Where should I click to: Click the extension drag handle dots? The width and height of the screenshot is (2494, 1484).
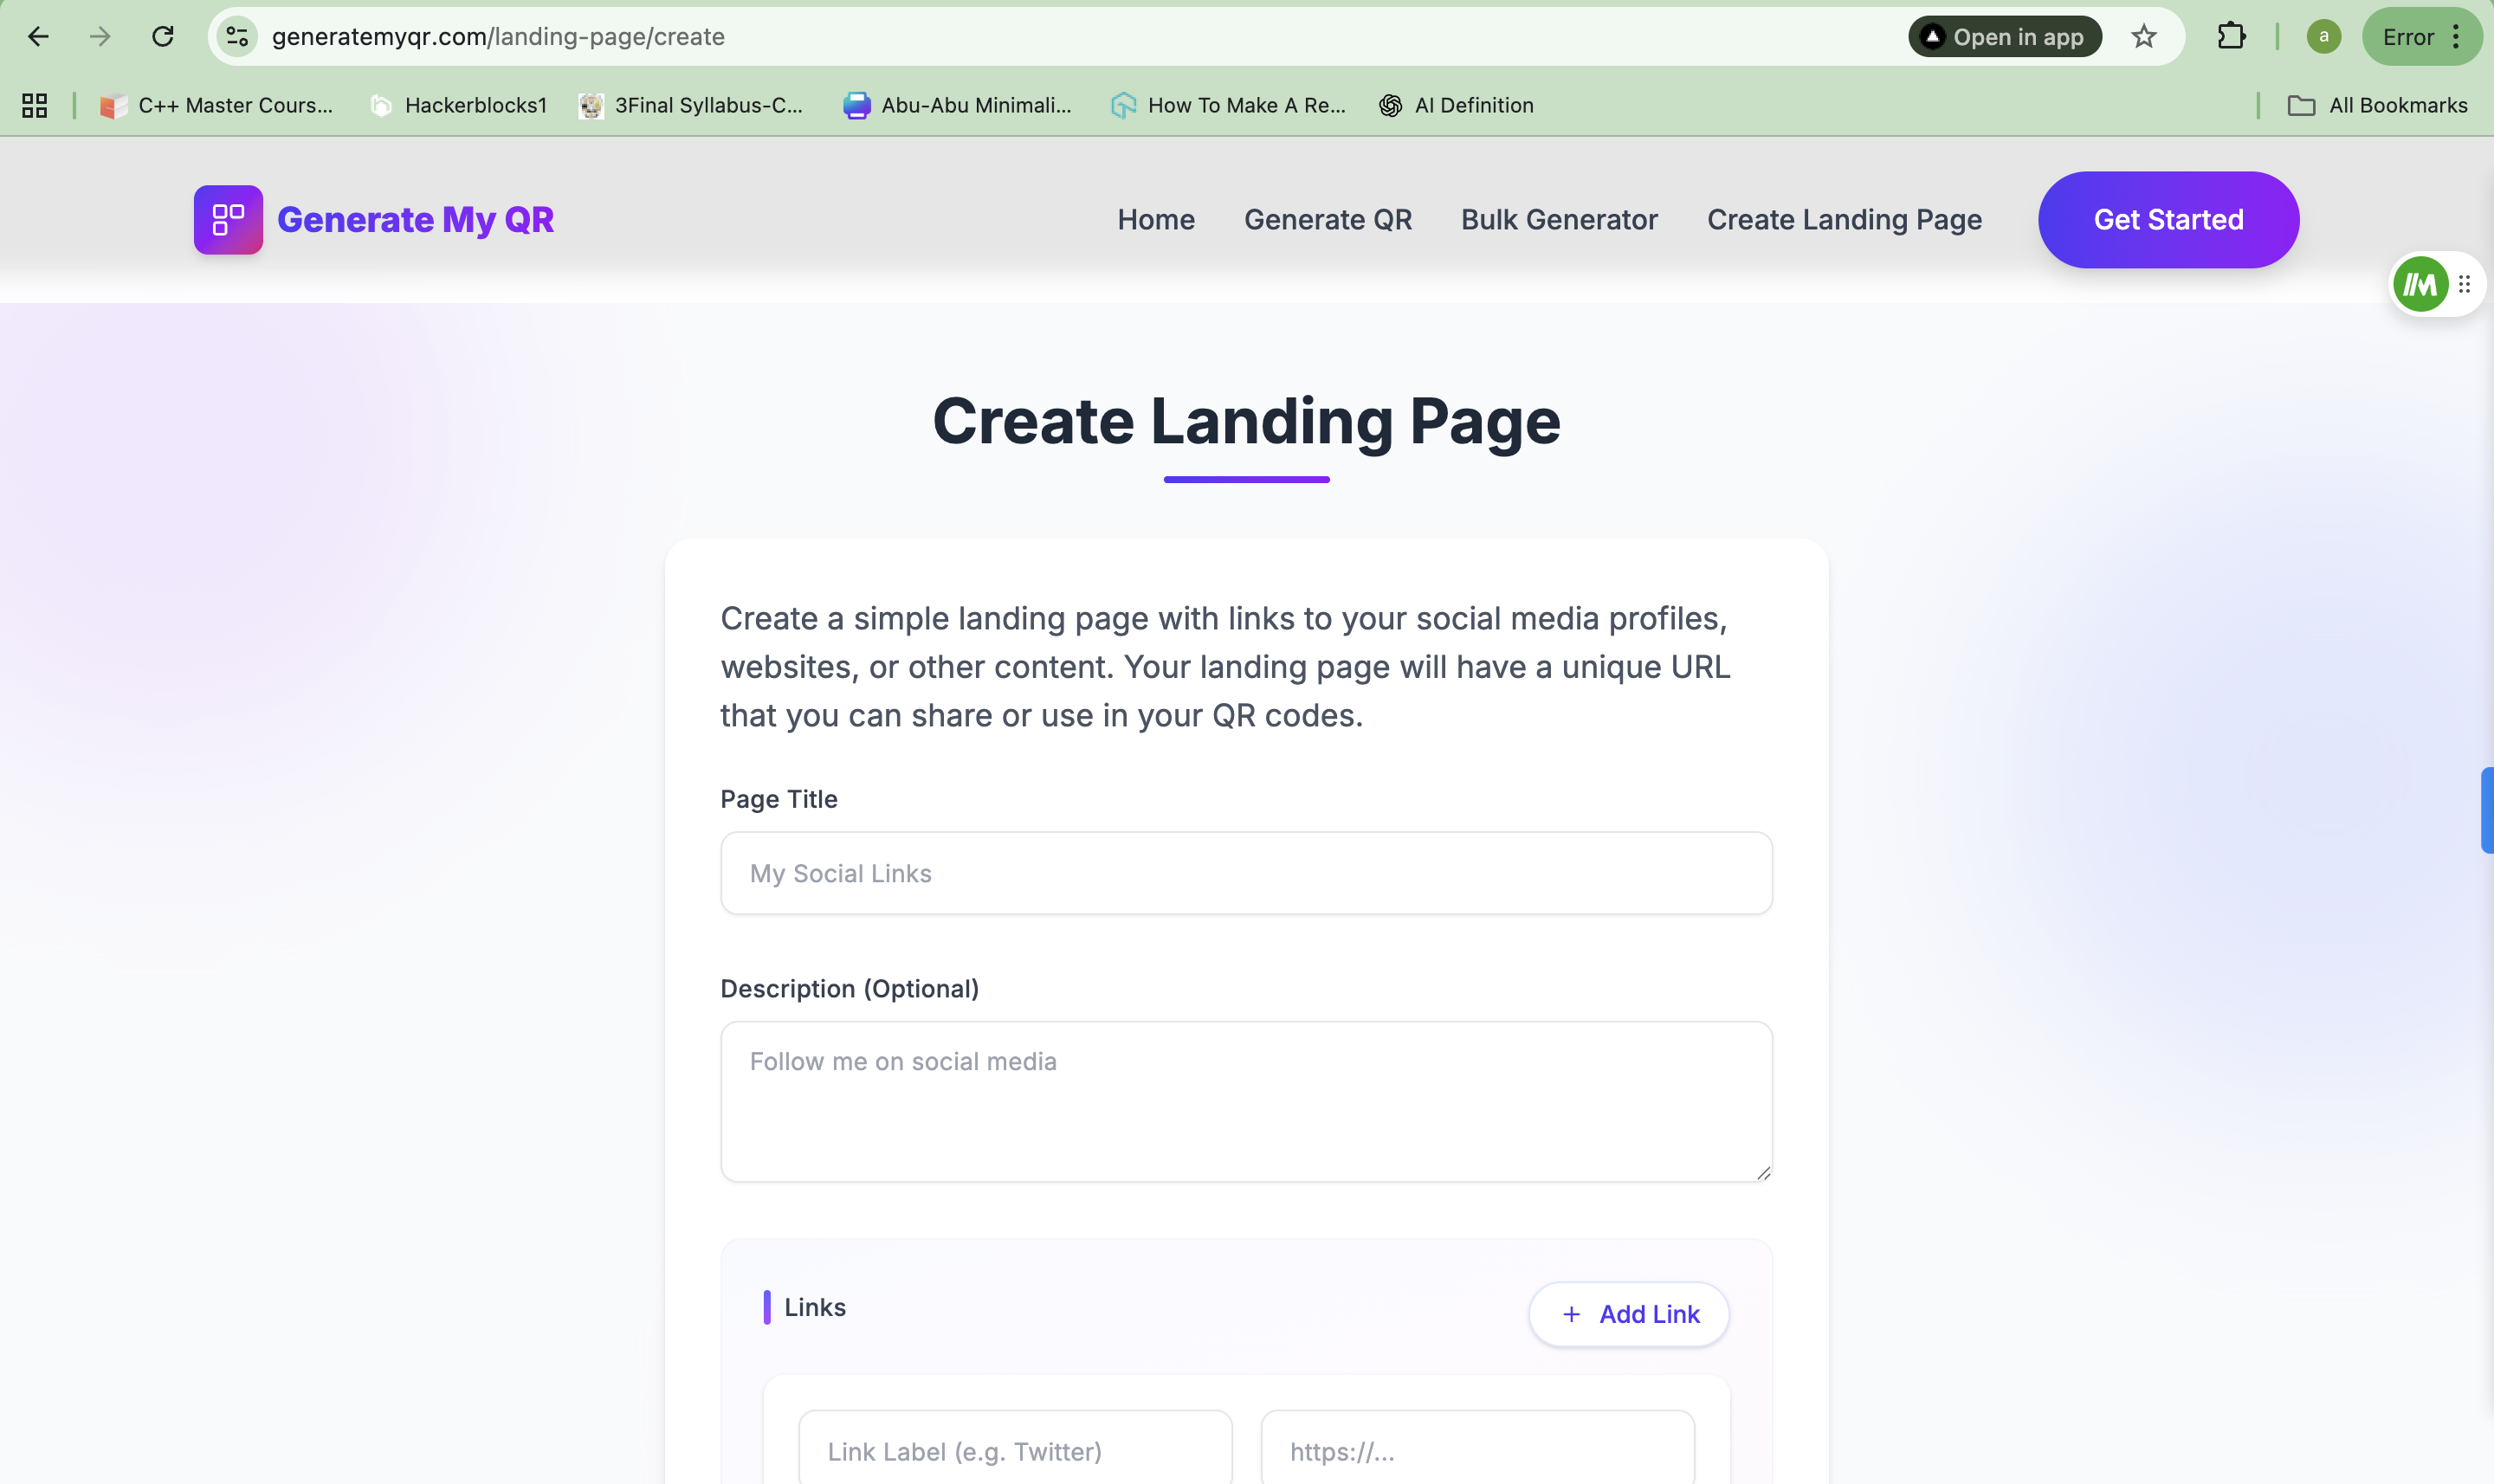[2465, 285]
